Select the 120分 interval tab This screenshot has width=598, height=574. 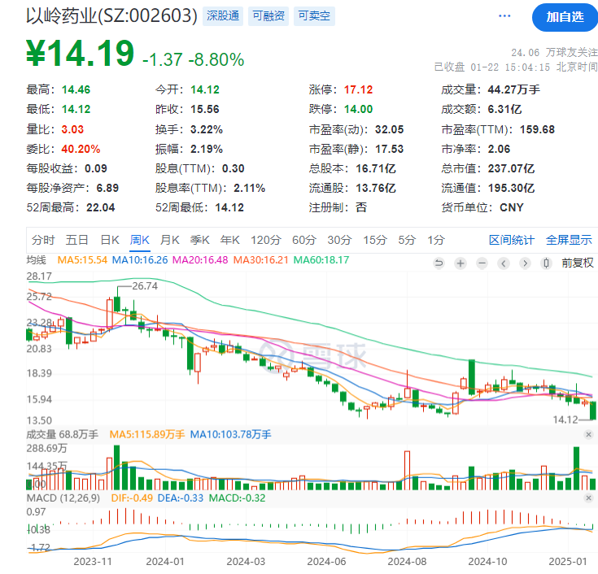(x=266, y=240)
